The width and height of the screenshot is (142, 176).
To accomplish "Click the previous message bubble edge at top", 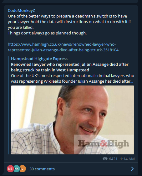I will [71, 1].
